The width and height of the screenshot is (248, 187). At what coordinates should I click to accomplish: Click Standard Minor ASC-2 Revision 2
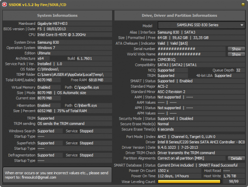coord(172,92)
